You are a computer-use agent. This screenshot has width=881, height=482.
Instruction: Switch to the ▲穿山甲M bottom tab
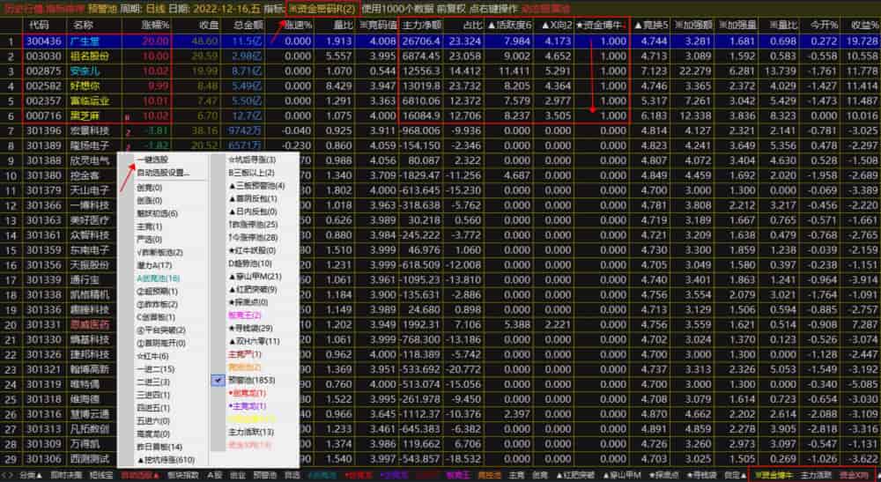(x=621, y=475)
